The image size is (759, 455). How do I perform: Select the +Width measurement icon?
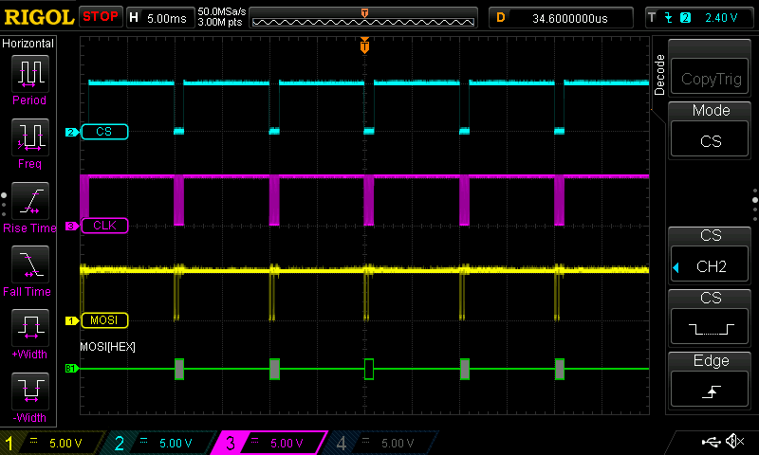click(30, 327)
